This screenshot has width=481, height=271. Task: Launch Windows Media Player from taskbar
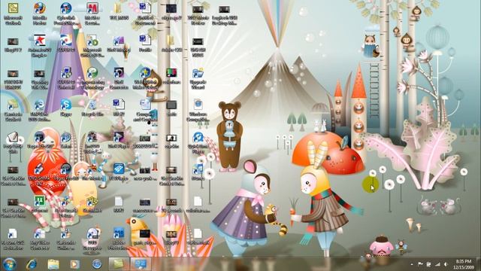(x=74, y=264)
